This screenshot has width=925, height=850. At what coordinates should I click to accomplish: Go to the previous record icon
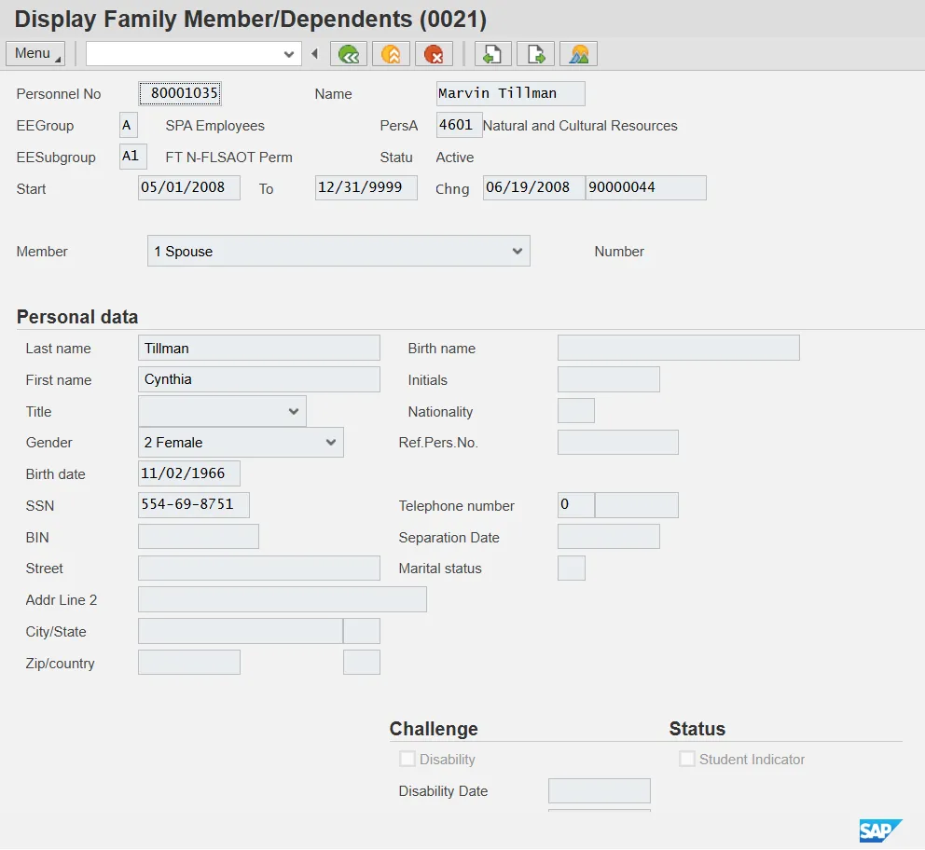[493, 54]
